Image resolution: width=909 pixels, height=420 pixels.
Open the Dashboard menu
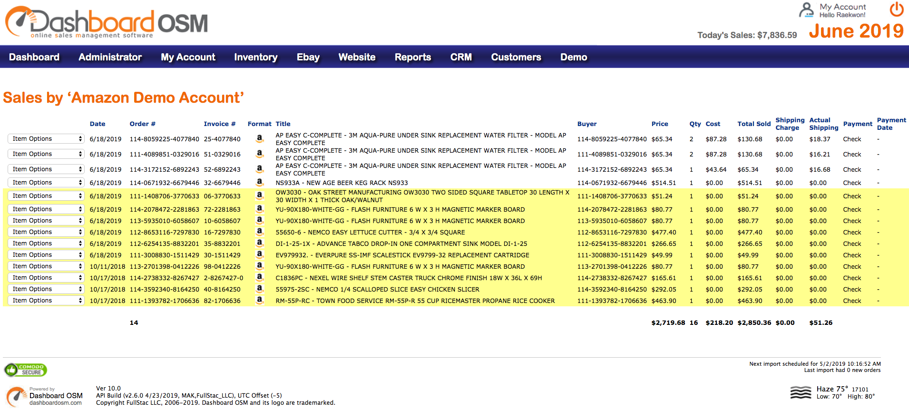coord(34,57)
